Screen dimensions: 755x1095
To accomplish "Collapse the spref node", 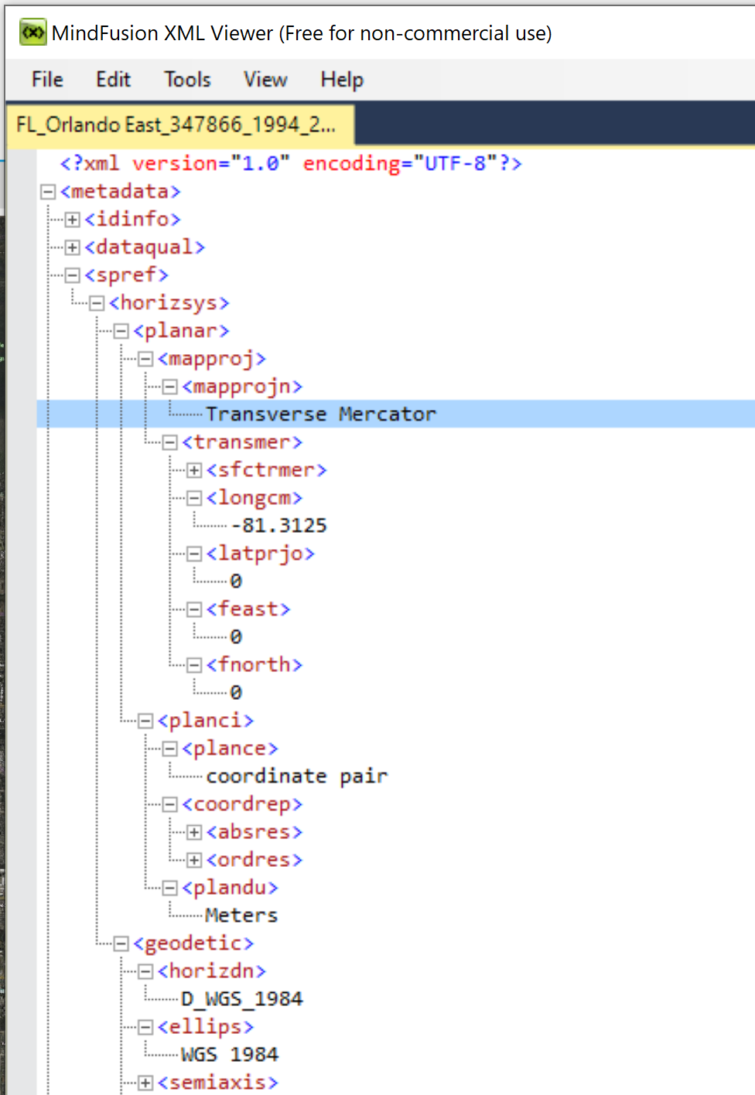I will coord(71,275).
